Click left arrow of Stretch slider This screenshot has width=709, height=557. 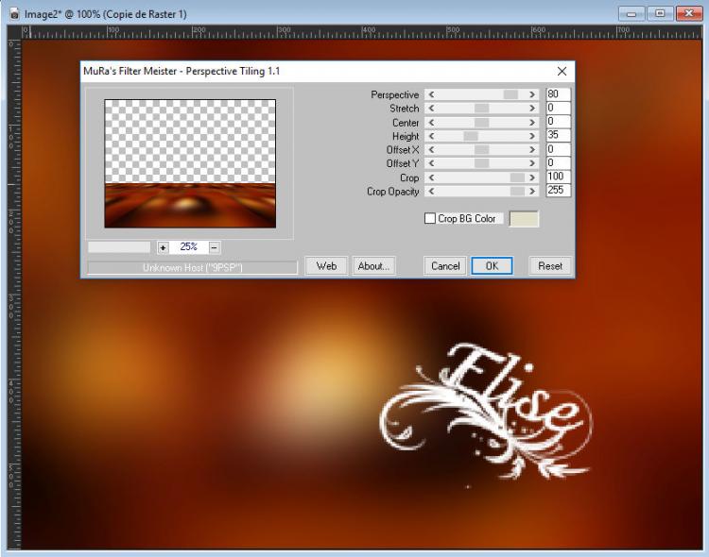(x=431, y=109)
